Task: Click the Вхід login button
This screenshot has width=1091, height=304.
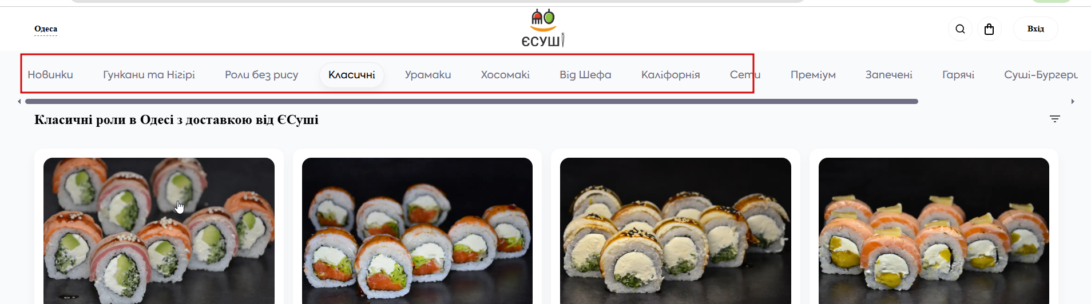Action: point(1036,29)
